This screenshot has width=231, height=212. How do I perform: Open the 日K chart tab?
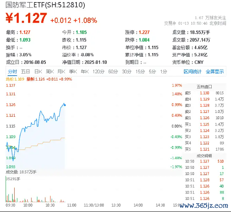pos(38,71)
